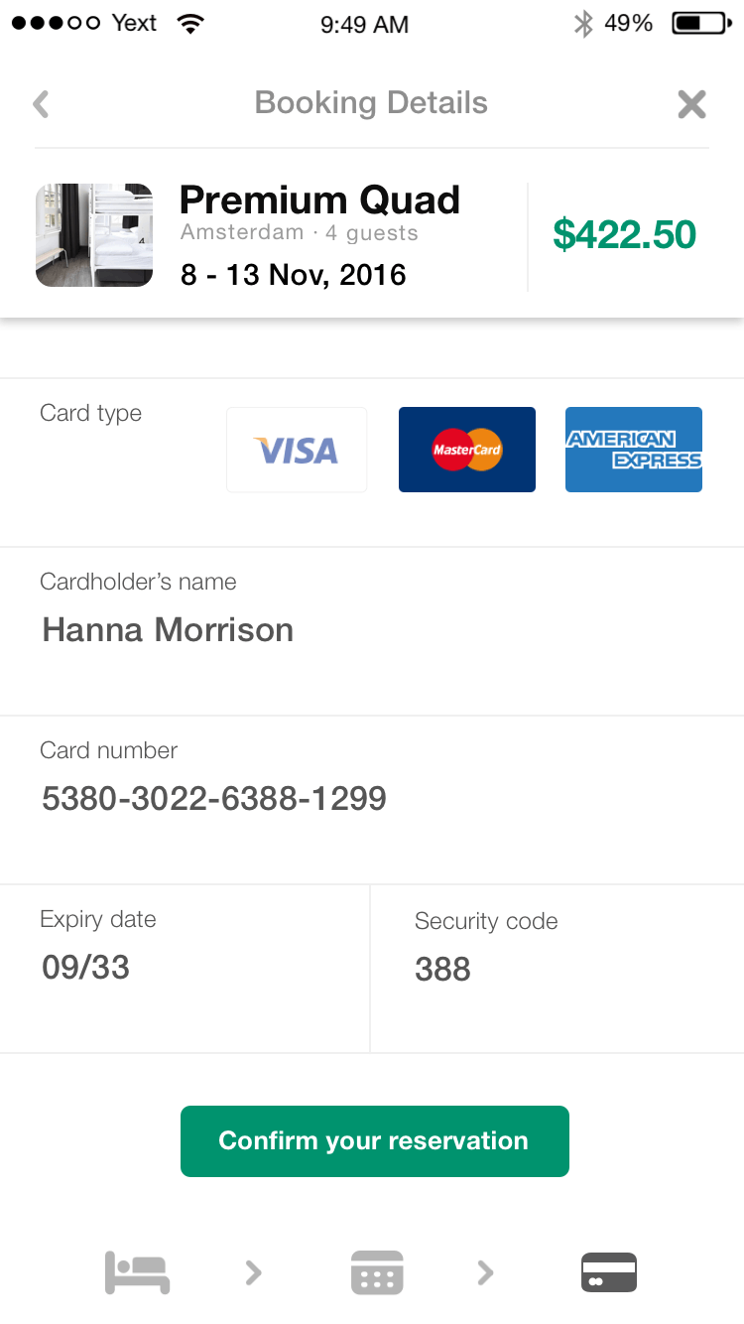Tap the Bluetooth icon in status bar

(583, 24)
